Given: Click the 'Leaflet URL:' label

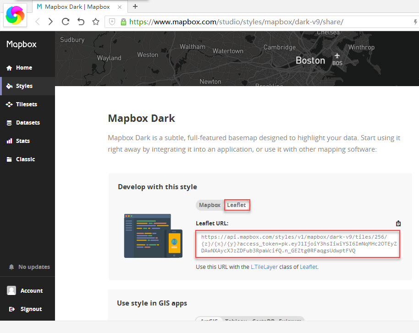Looking at the screenshot, I should (x=212, y=224).
